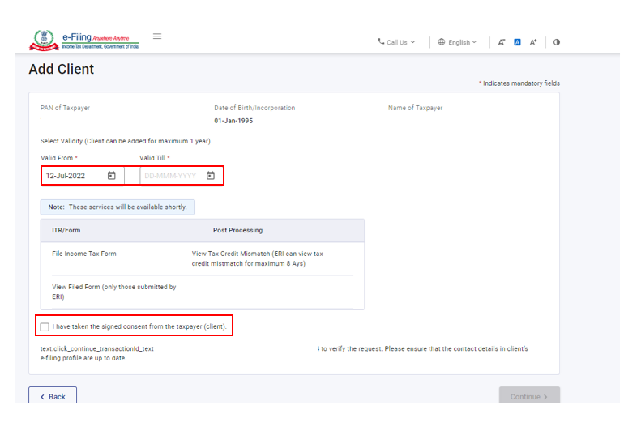
Task: Toggle high contrast mode
Action: [x=557, y=42]
